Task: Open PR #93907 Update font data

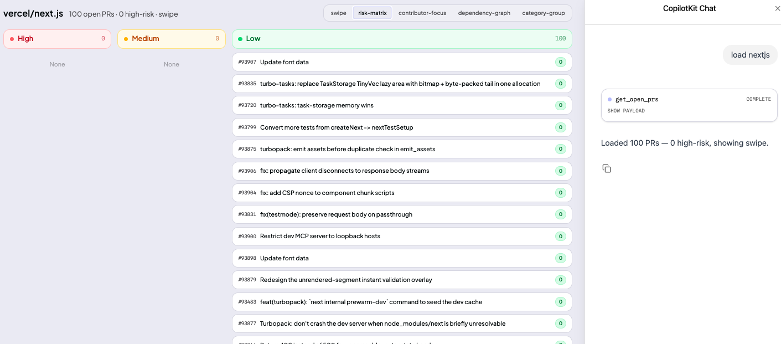Action: [402, 62]
